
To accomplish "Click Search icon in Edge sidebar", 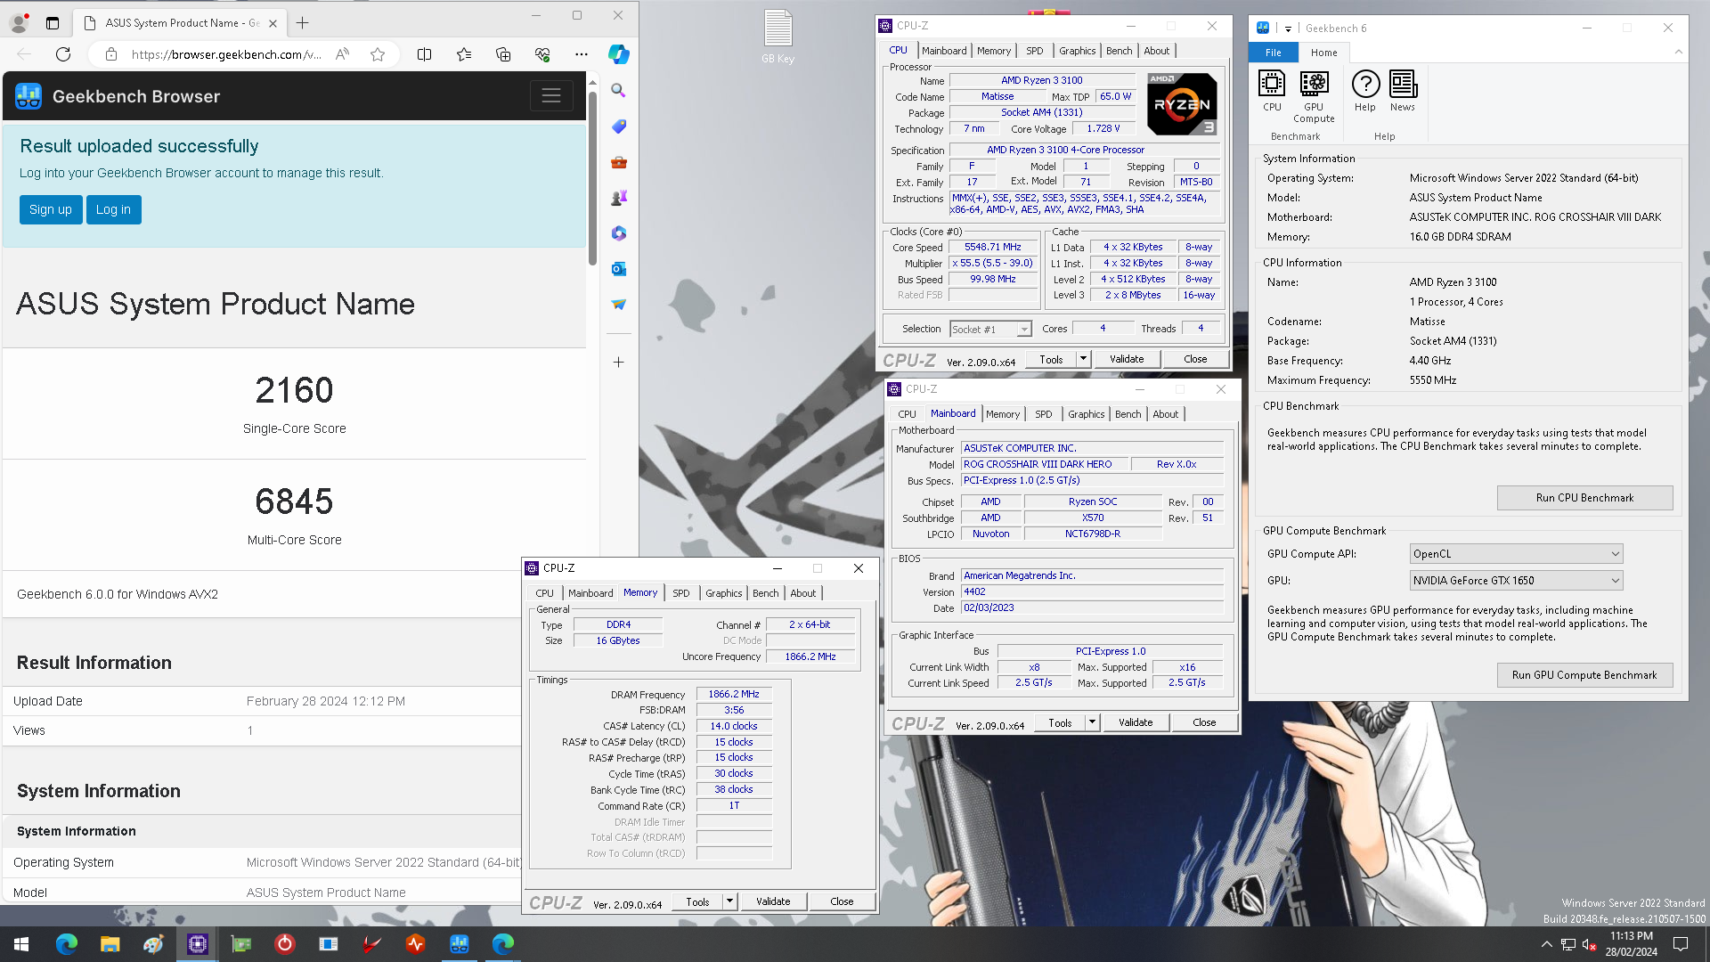I will tap(619, 90).
